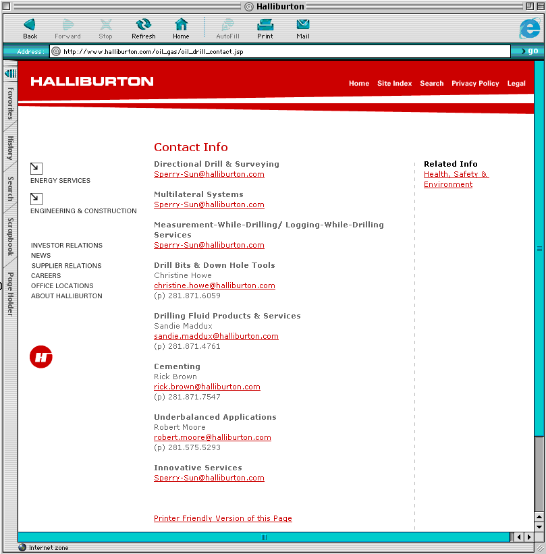Click the AutoFill toolbar icon
Screen dimensions: 546x554
pyautogui.click(x=227, y=25)
